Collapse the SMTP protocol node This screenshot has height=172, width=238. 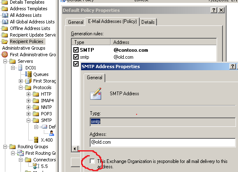(28, 120)
